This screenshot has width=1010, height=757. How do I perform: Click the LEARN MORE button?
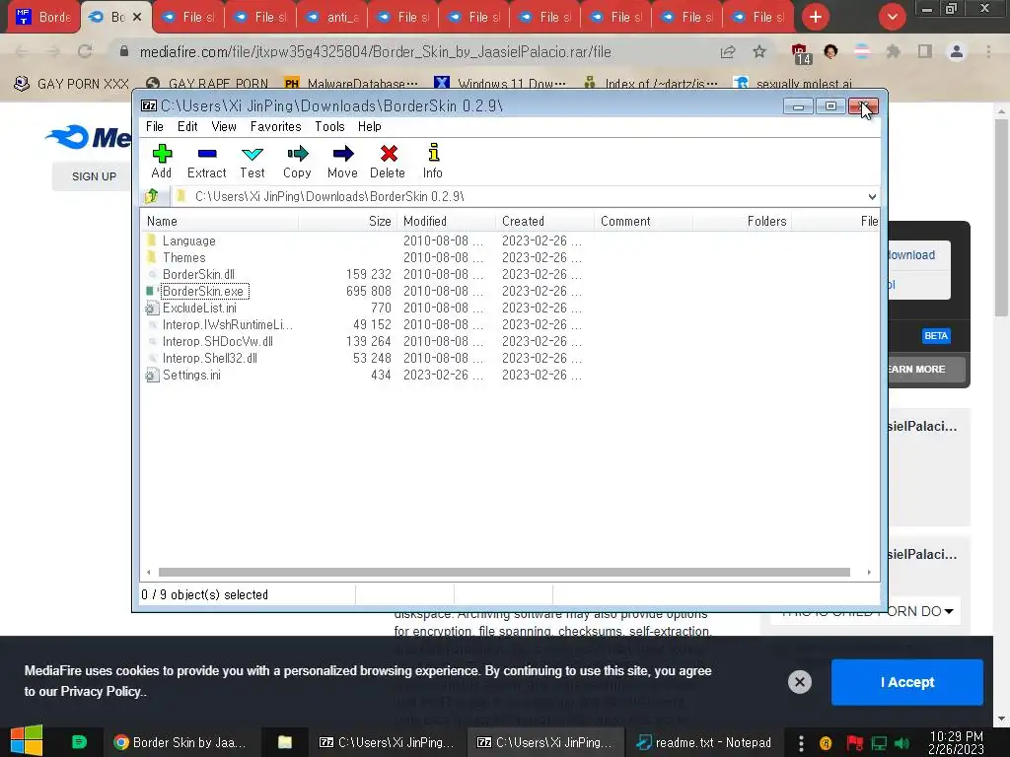coord(926,370)
